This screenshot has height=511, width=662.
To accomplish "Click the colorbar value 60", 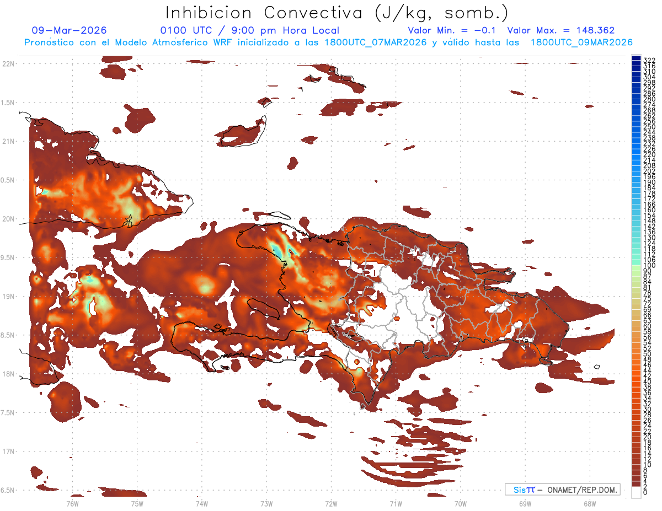I will point(648,326).
